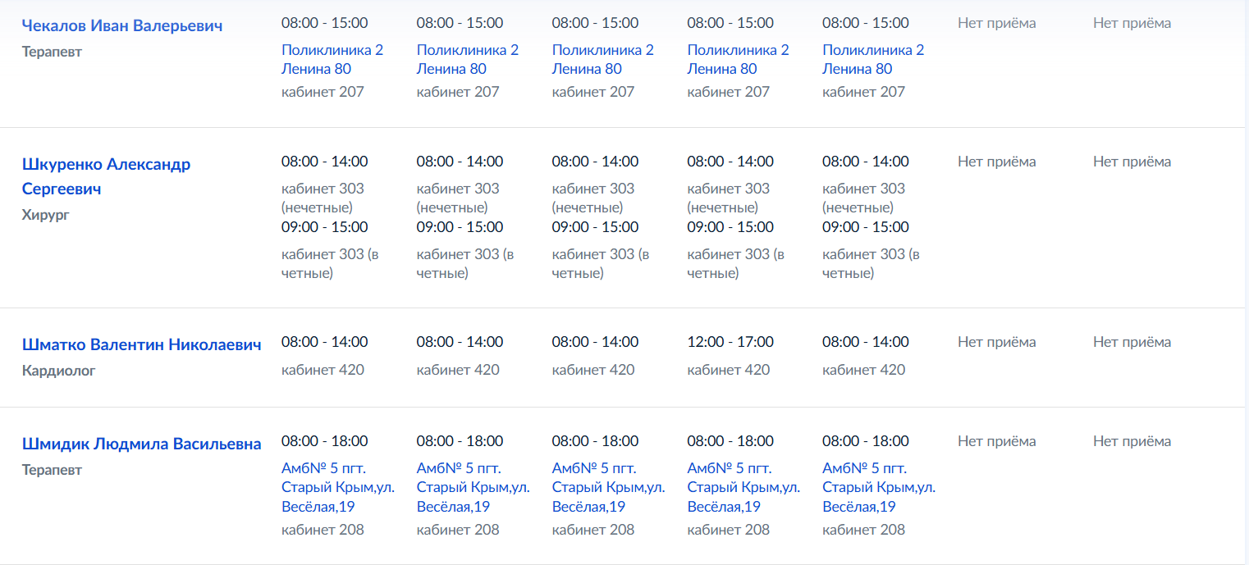
Task: Open Шмидик's second-column Амб№ 5 Старый Крым link
Action: click(474, 487)
